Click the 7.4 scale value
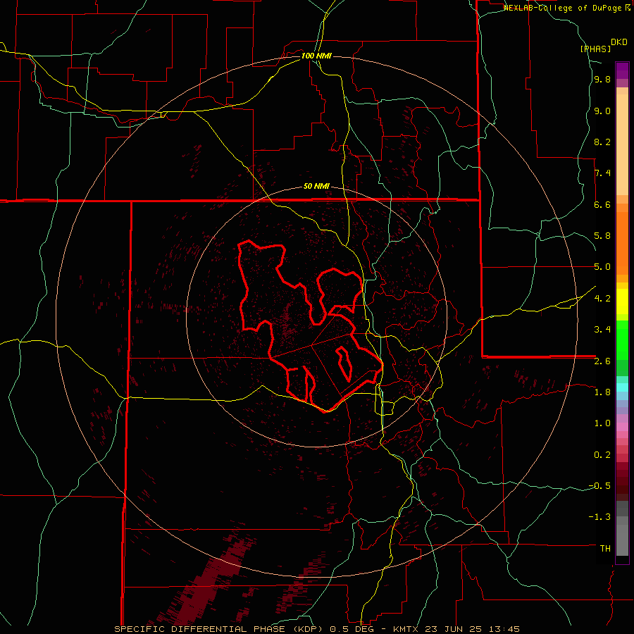This screenshot has width=634, height=634. (602, 173)
